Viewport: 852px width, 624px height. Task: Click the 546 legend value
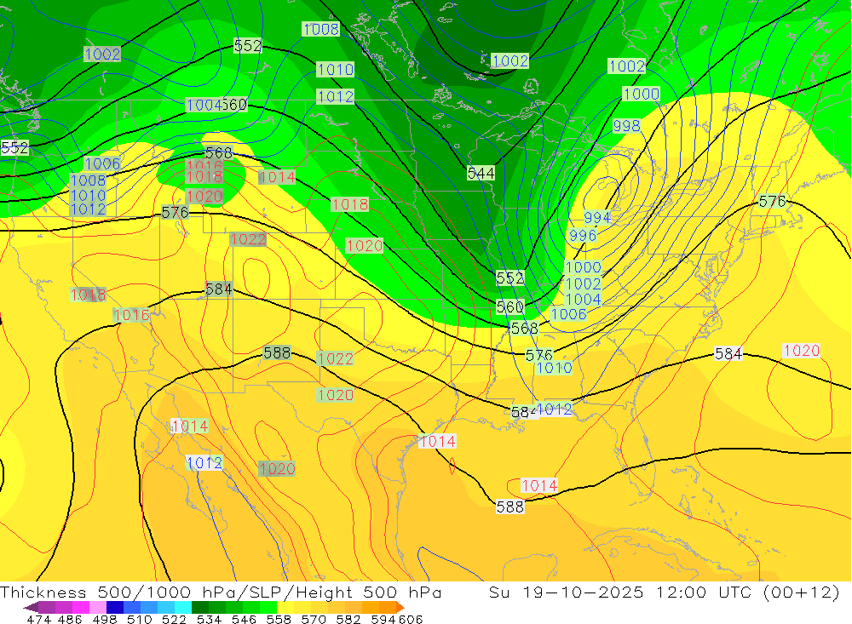(244, 619)
